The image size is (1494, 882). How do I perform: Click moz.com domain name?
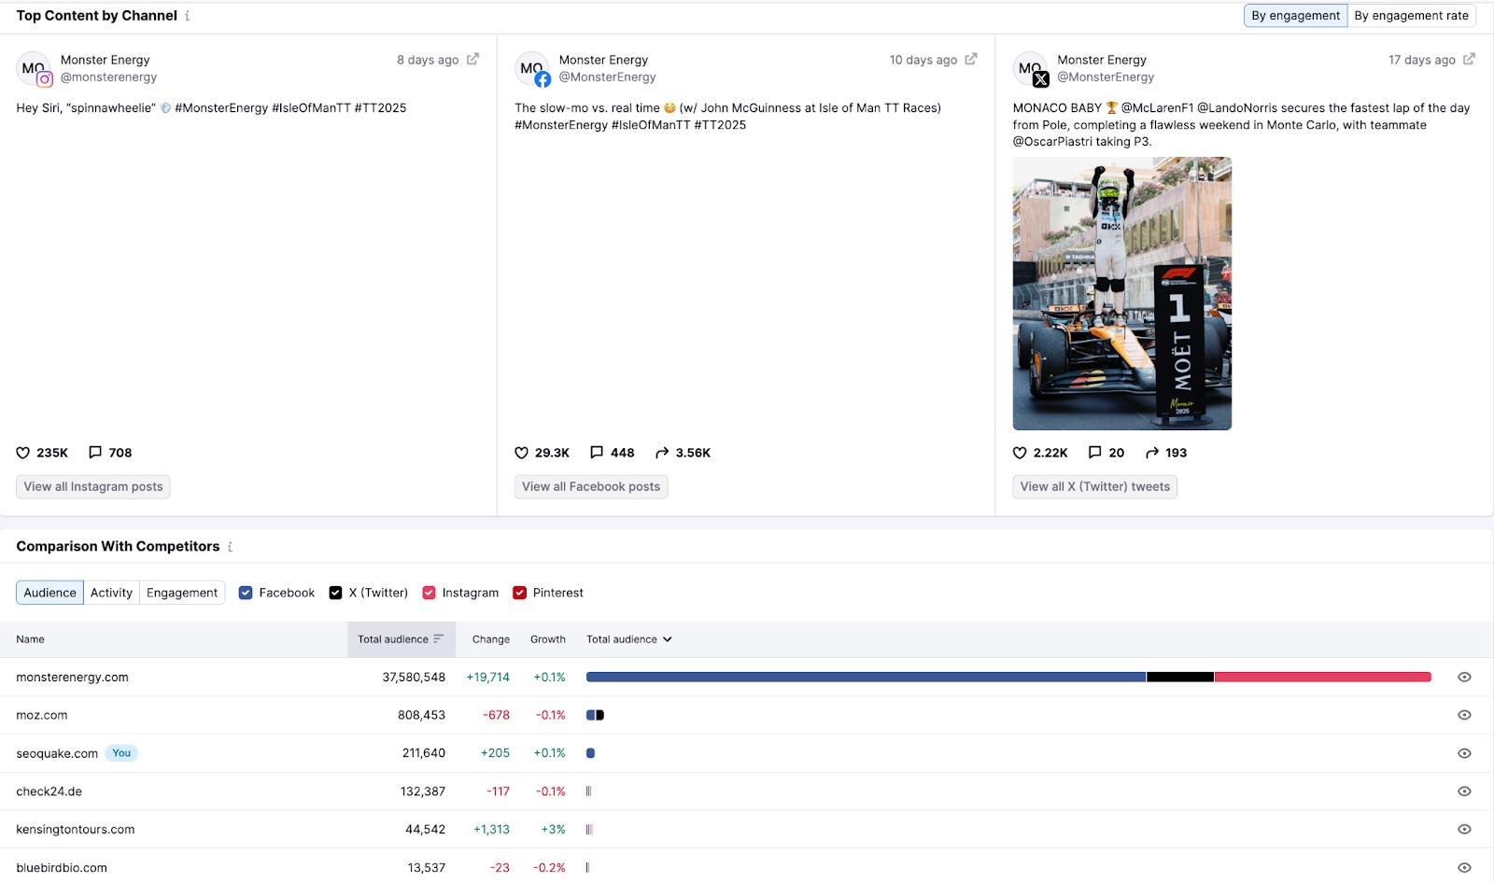[x=42, y=715]
